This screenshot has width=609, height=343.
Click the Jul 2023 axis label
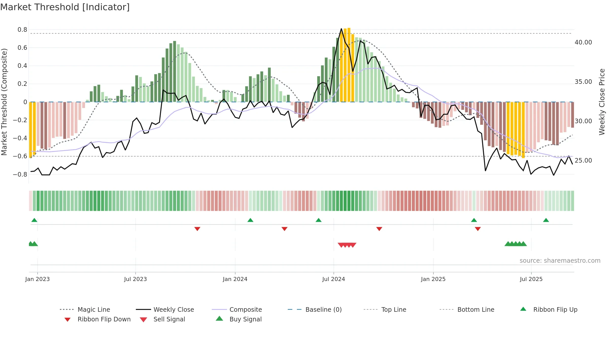pyautogui.click(x=135, y=279)
